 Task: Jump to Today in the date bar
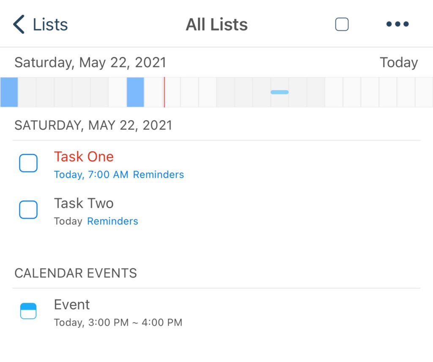click(399, 63)
